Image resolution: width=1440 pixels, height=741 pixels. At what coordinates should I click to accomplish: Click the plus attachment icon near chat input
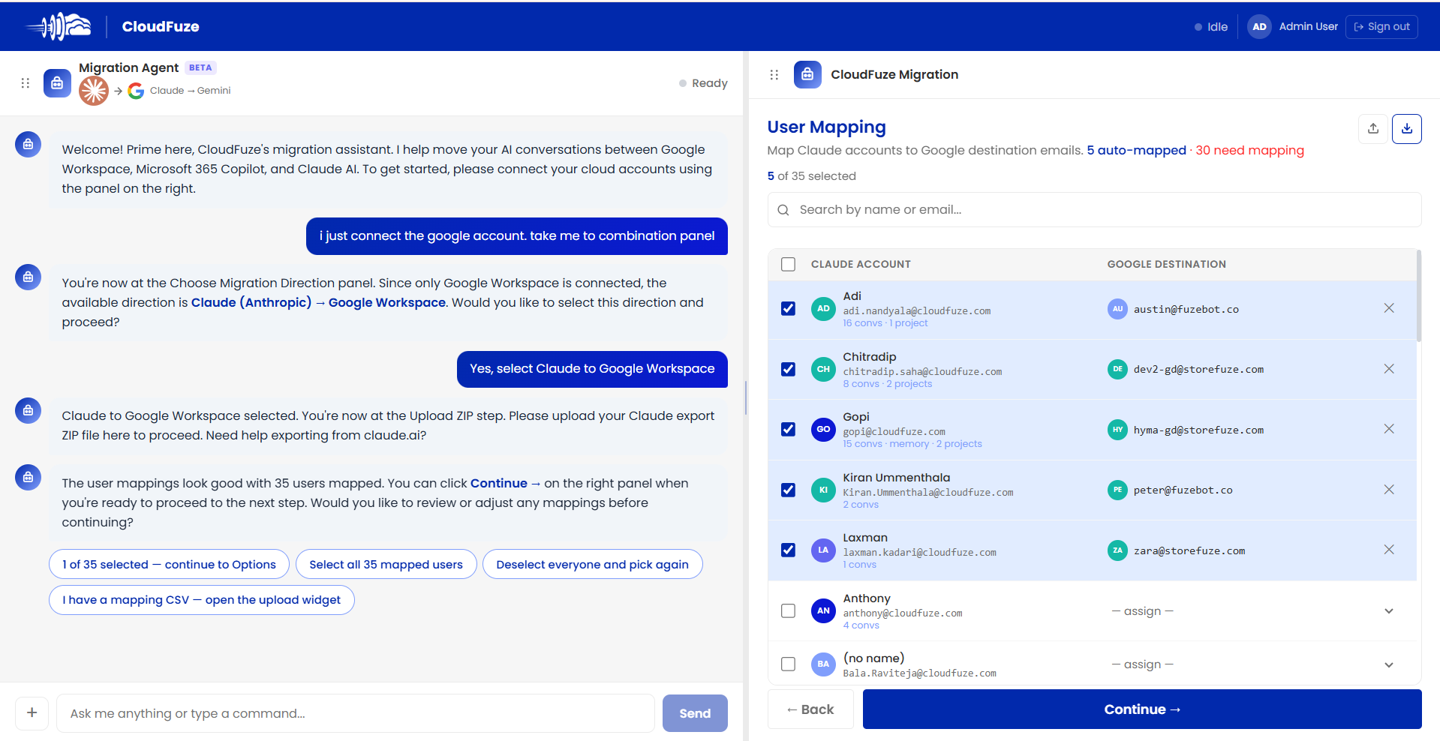click(x=32, y=712)
